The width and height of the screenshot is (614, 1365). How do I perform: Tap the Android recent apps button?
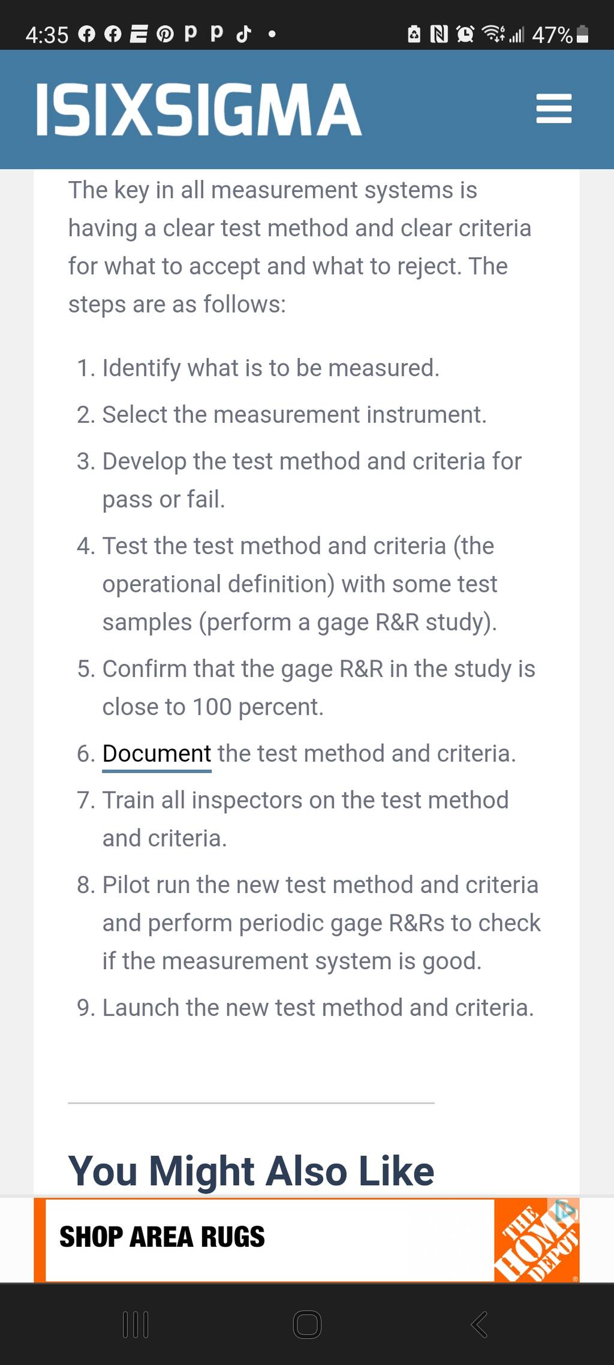(x=136, y=1325)
